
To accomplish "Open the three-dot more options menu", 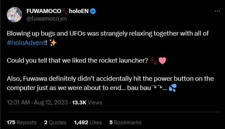I will pyautogui.click(x=217, y=11).
